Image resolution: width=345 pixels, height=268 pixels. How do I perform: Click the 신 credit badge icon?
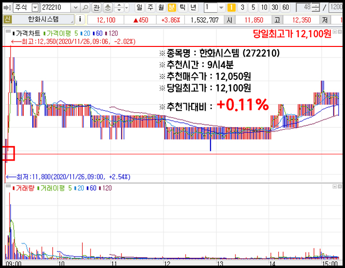[x=7, y=19]
